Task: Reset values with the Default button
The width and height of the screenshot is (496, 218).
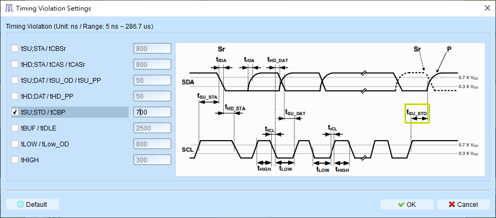Action: coord(32,204)
